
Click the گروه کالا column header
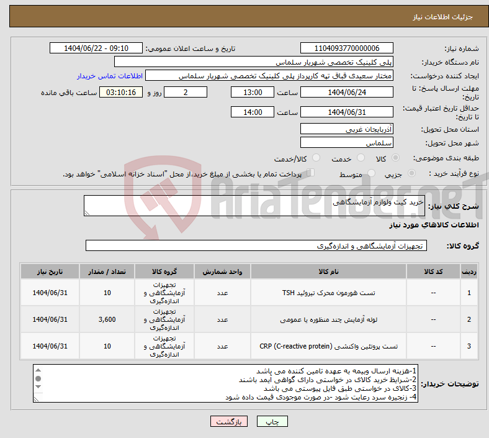point(164,271)
